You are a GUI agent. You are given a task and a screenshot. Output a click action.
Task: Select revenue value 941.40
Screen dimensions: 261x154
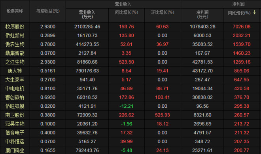(87, 80)
